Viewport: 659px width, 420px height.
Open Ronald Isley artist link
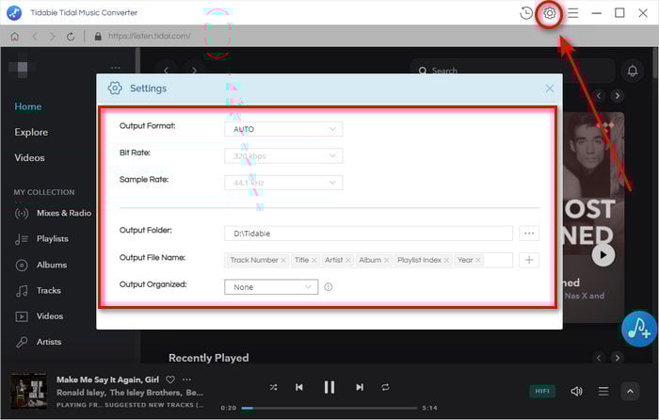click(81, 393)
